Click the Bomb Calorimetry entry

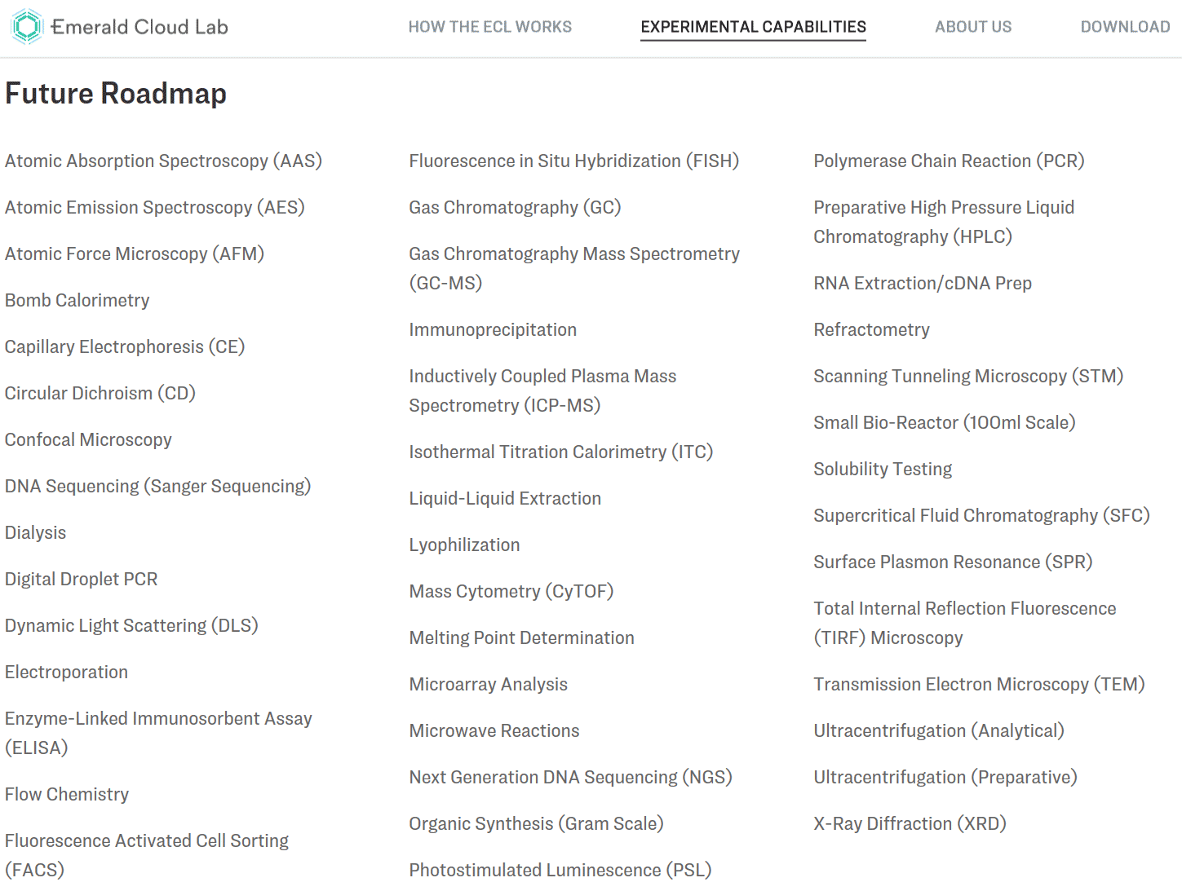click(x=77, y=301)
